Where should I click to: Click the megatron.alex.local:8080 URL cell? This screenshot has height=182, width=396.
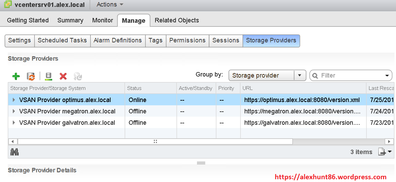303,111
